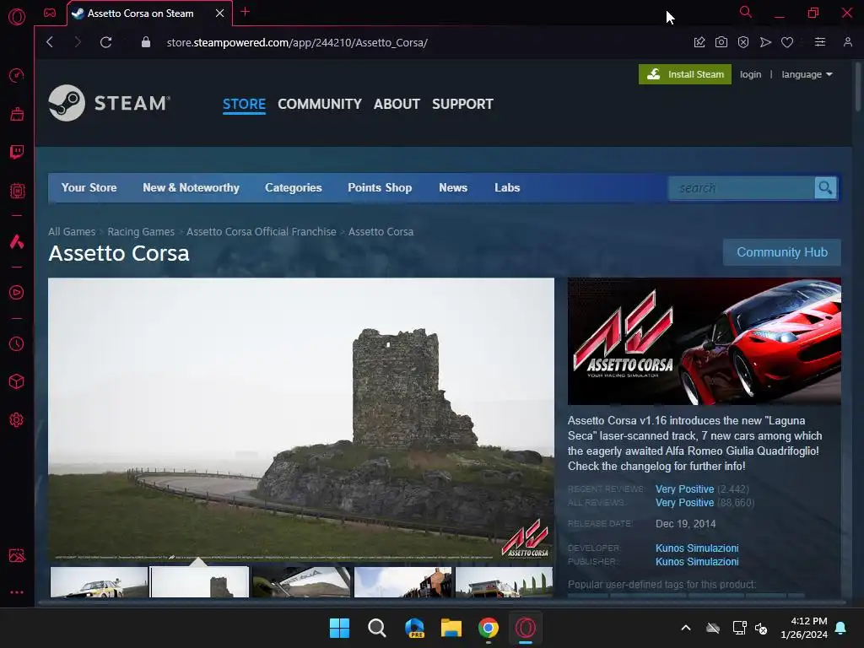Open File Explorer from taskbar

pyautogui.click(x=451, y=628)
